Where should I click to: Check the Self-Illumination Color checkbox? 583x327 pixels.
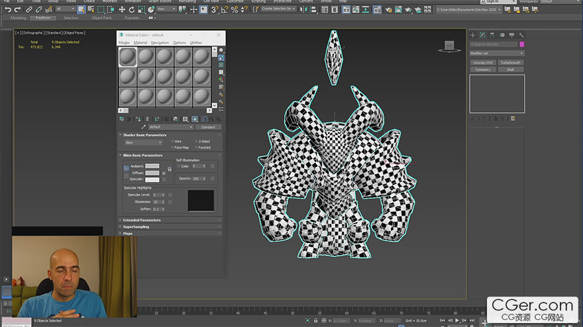(x=179, y=166)
